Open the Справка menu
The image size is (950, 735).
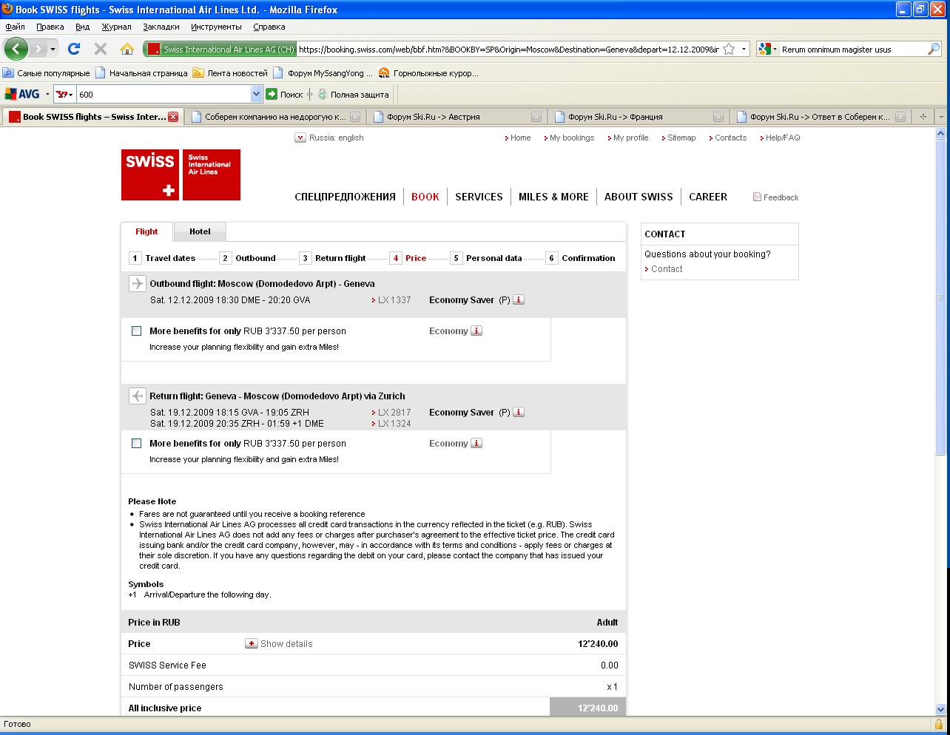click(269, 27)
